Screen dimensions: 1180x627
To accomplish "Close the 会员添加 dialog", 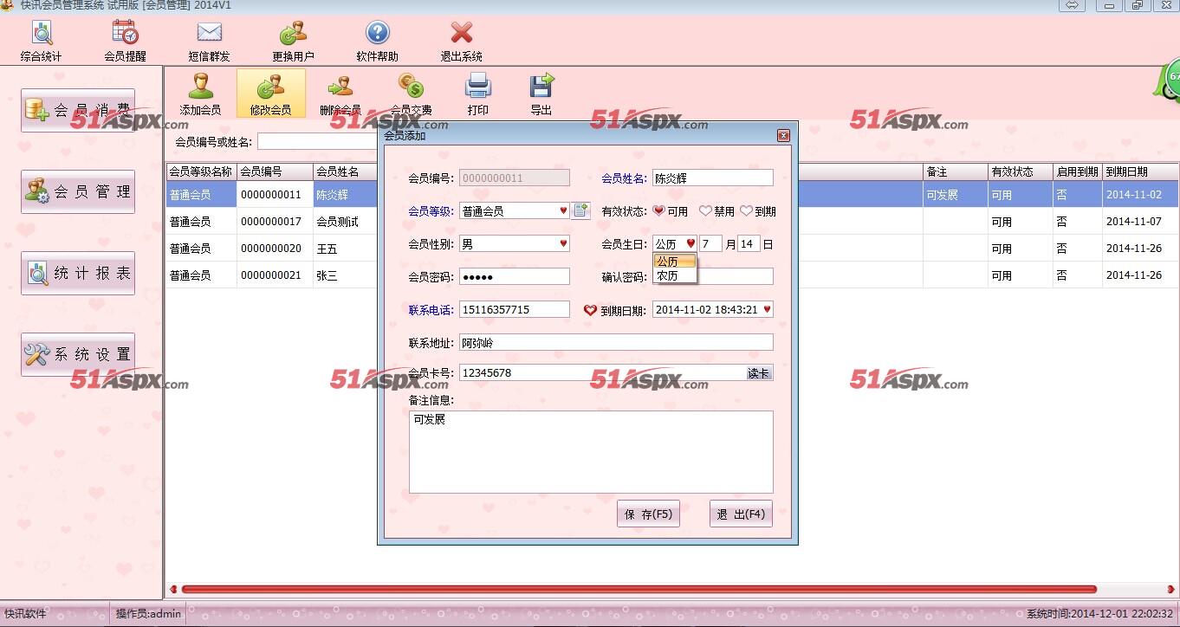I will click(x=783, y=135).
